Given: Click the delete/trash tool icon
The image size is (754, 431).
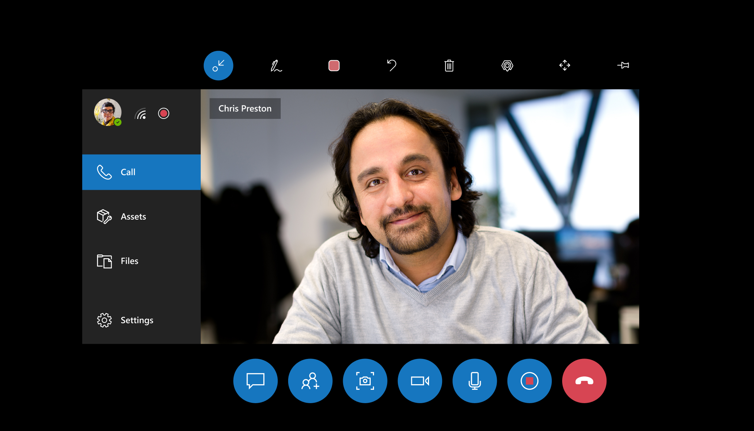Looking at the screenshot, I should pos(449,65).
